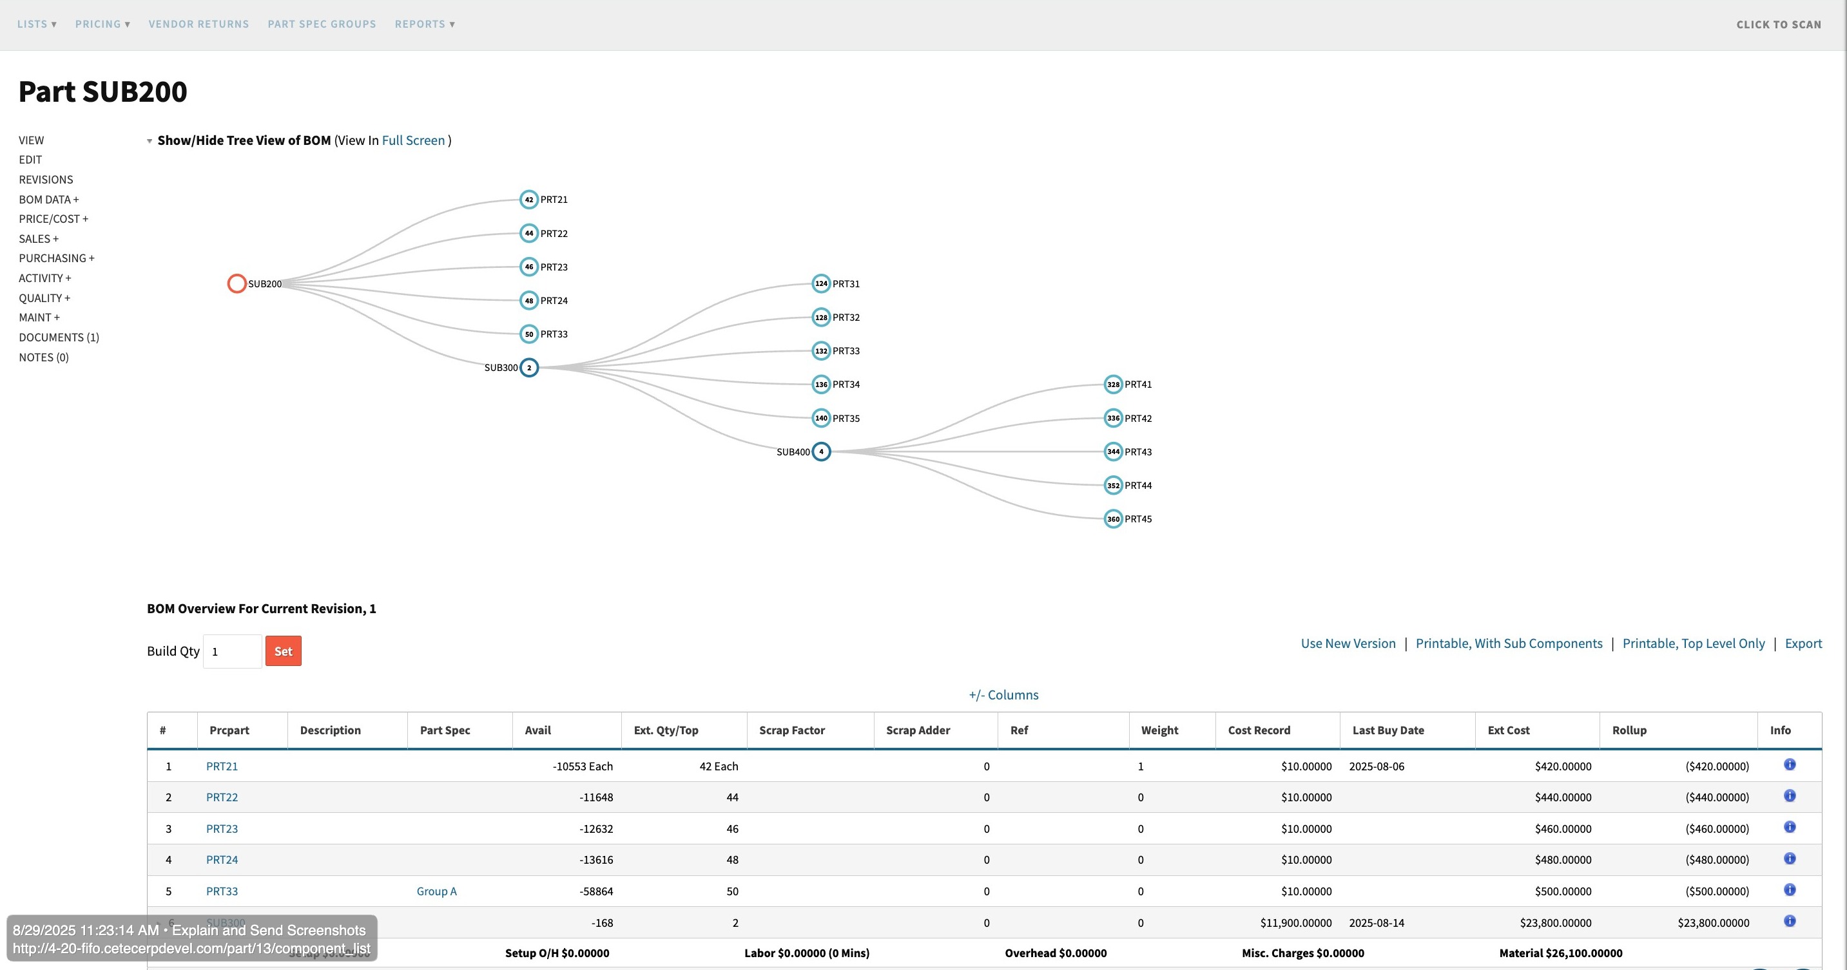Select the SUB300 node in the tree view
1847x970 pixels.
tap(529, 368)
